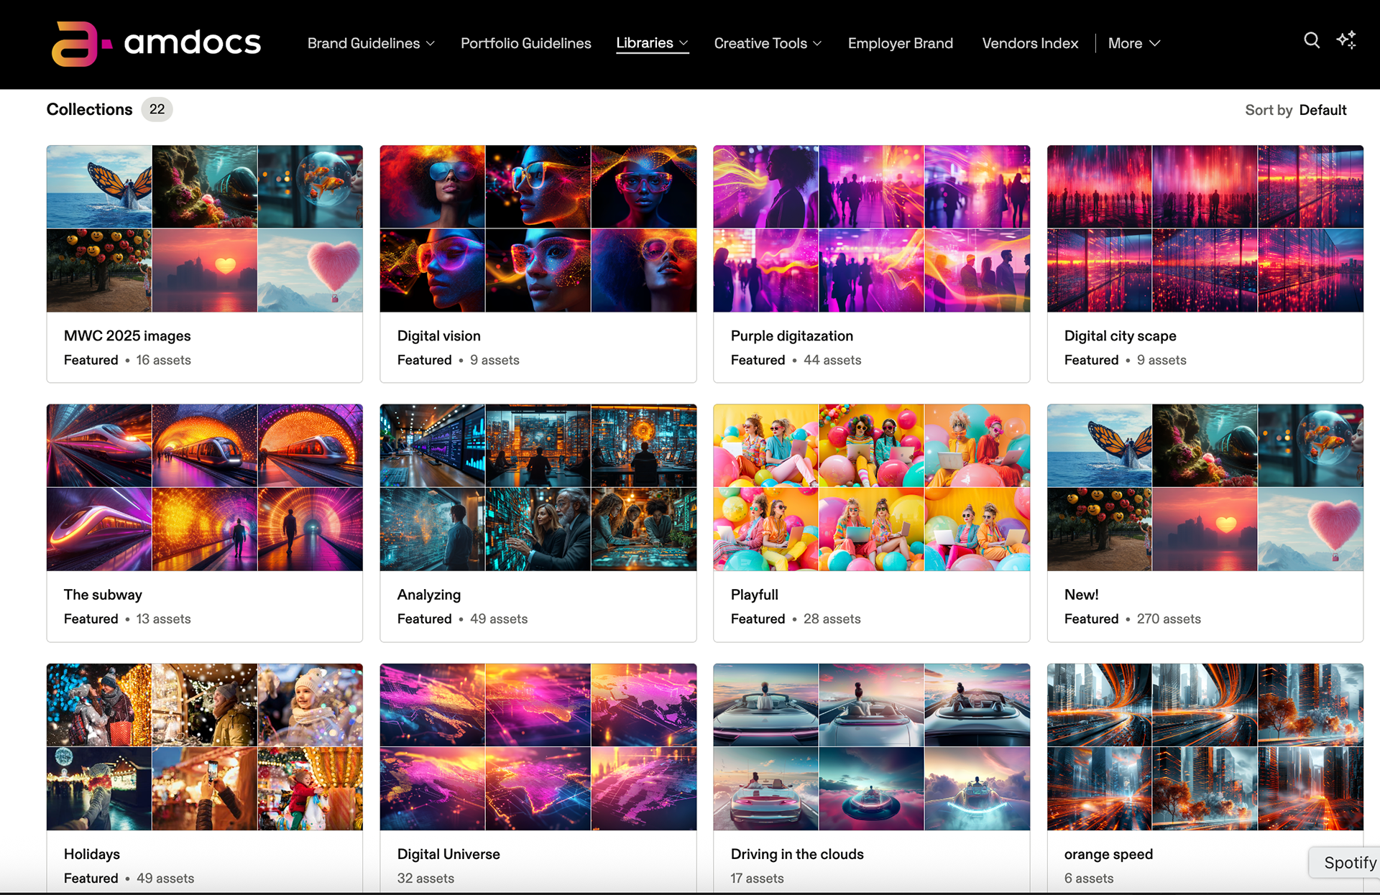Viewport: 1380px width, 895px height.
Task: Click the Purple digitazation collection thumbnail
Action: coord(871,228)
